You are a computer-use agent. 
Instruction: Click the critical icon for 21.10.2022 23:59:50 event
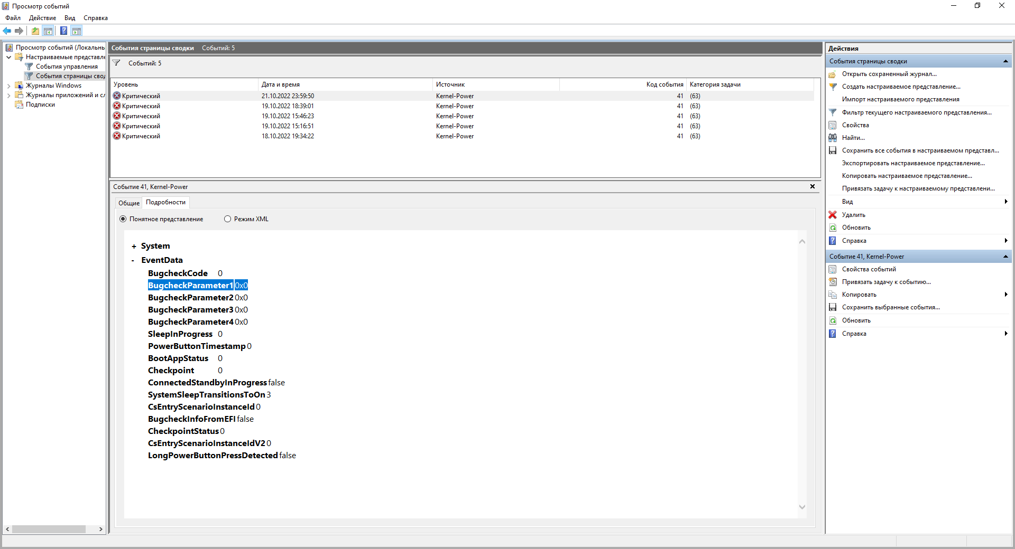(117, 96)
